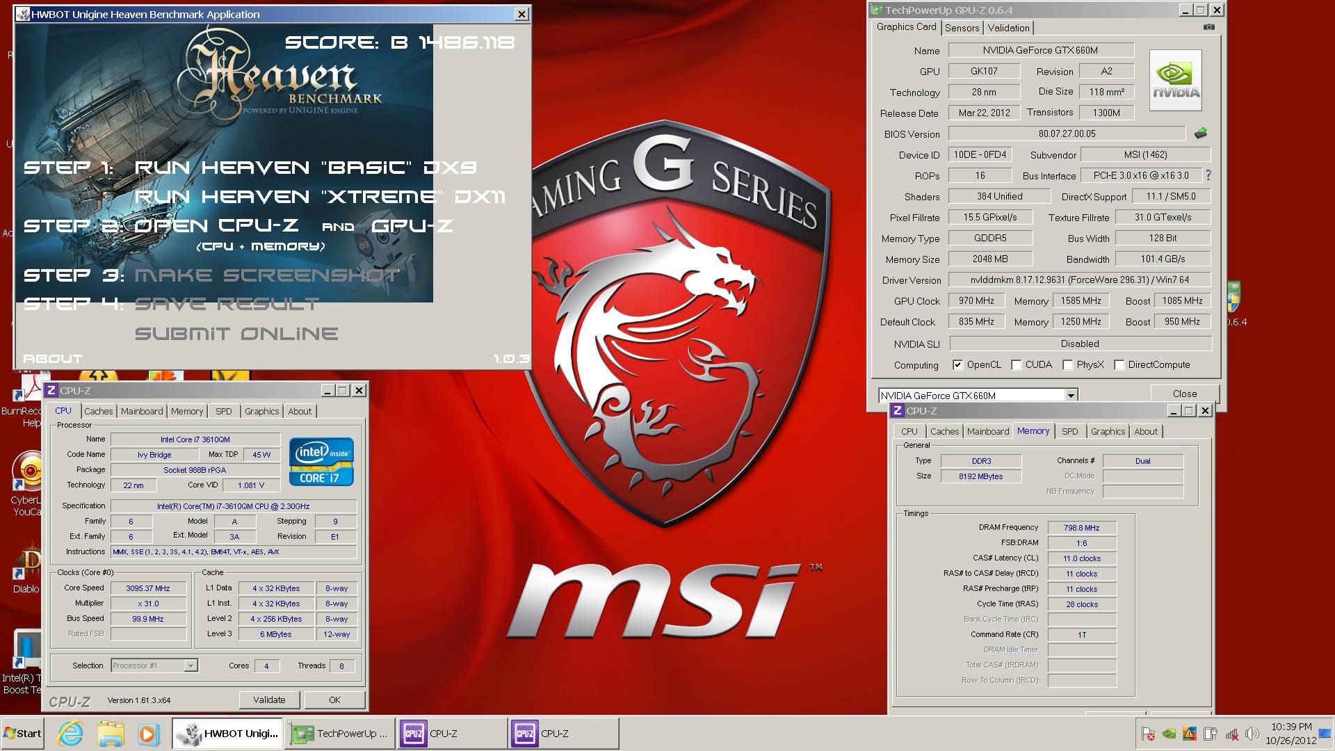The width and height of the screenshot is (1335, 751).
Task: Click About in the HWBOT Heaven window
Action: click(x=53, y=359)
